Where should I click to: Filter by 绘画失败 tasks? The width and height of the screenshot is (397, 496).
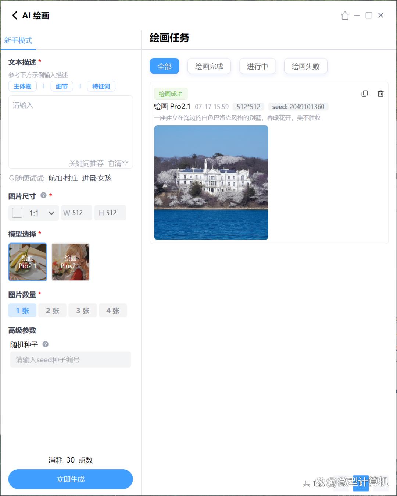(306, 66)
